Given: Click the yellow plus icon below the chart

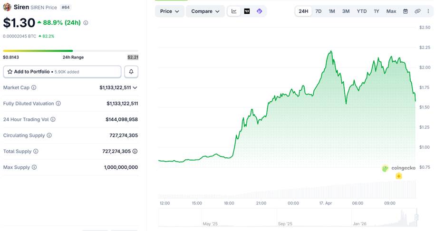Looking at the screenshot, I should [398, 176].
